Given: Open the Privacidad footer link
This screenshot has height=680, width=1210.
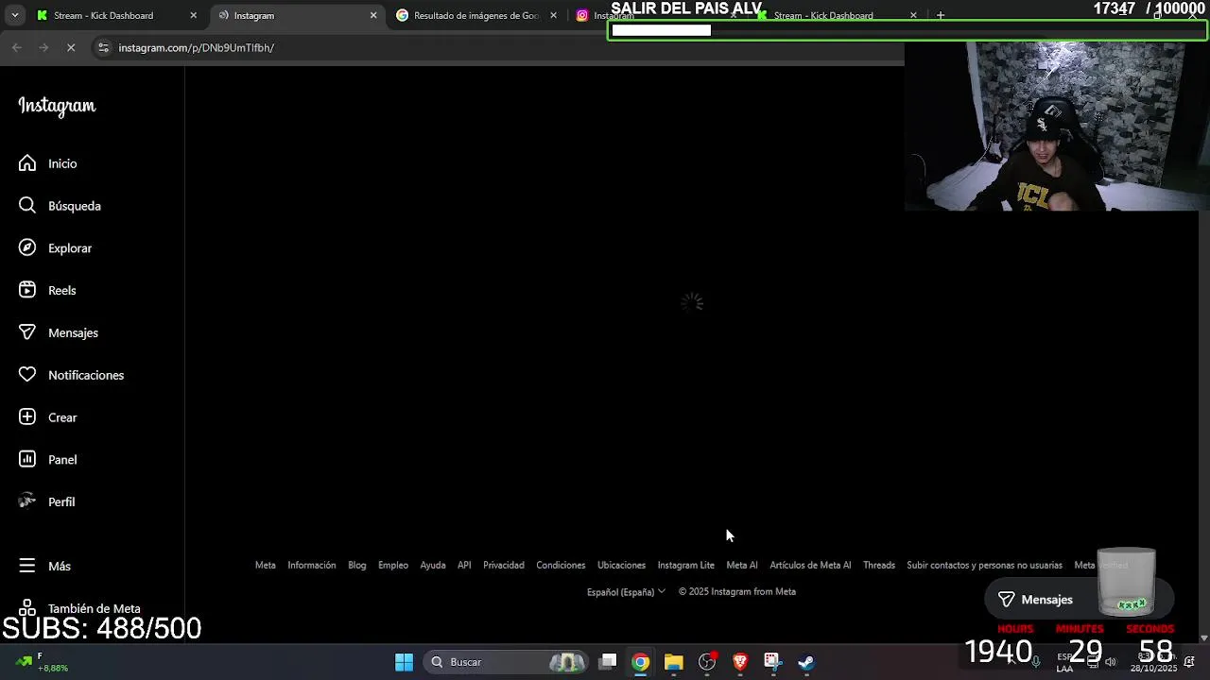Looking at the screenshot, I should pos(504,566).
